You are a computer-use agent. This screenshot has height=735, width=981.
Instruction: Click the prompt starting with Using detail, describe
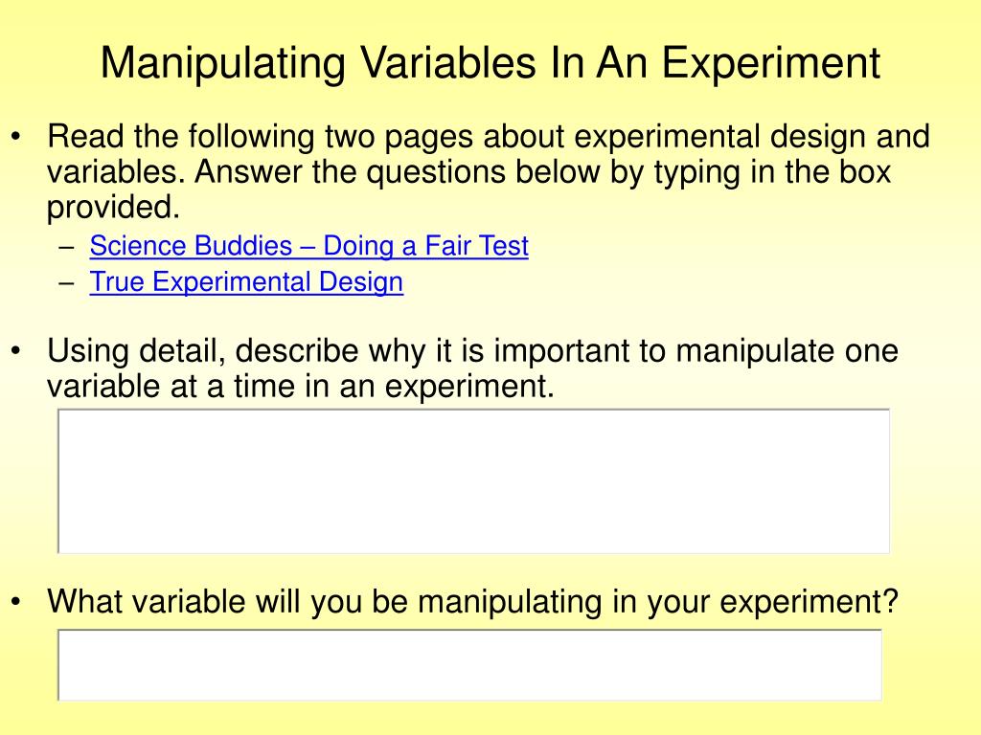click(473, 368)
